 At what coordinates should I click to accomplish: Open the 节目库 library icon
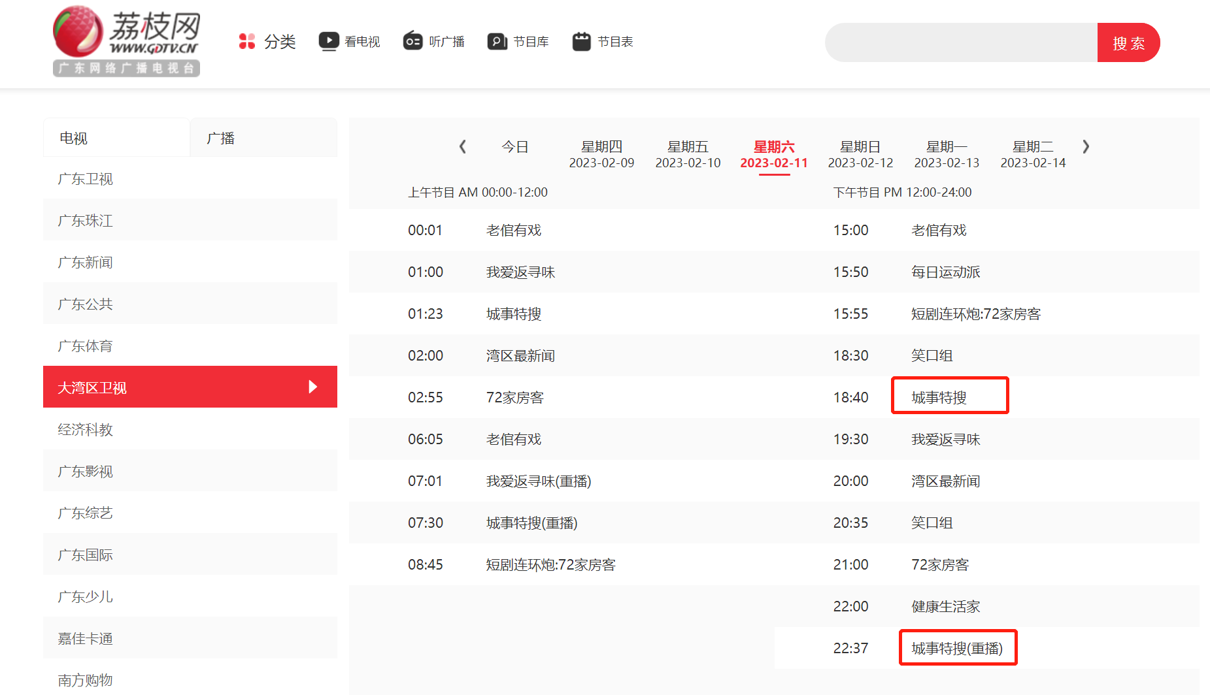tap(497, 42)
